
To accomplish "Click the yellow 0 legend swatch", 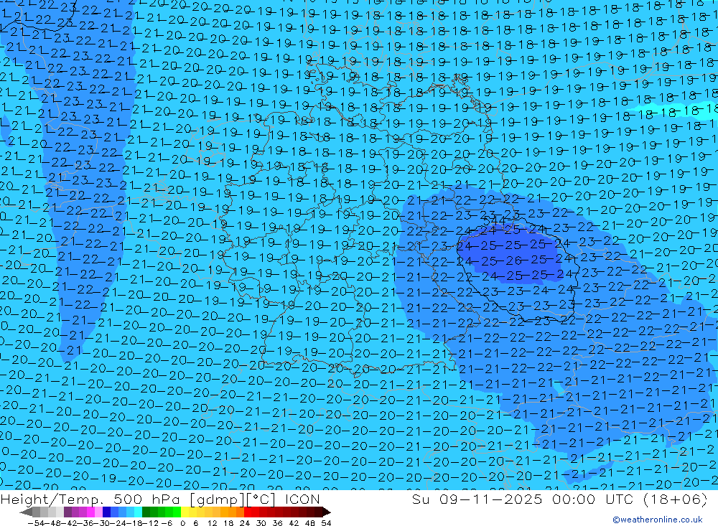I will [185, 512].
